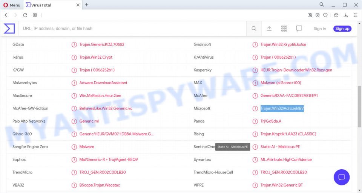Click TrendMicro TROJ_GEN.R002C0DLB20 result

103,172
